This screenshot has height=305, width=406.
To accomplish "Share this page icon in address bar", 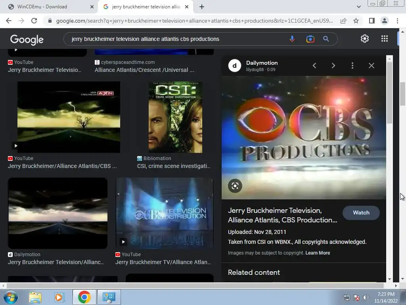I will point(343,21).
